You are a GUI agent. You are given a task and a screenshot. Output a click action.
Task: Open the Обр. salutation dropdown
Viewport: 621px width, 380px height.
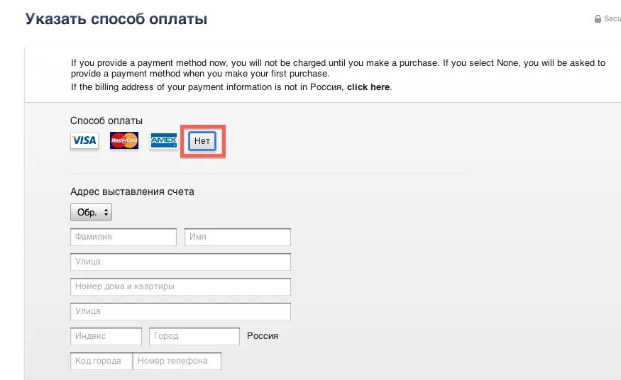point(91,213)
